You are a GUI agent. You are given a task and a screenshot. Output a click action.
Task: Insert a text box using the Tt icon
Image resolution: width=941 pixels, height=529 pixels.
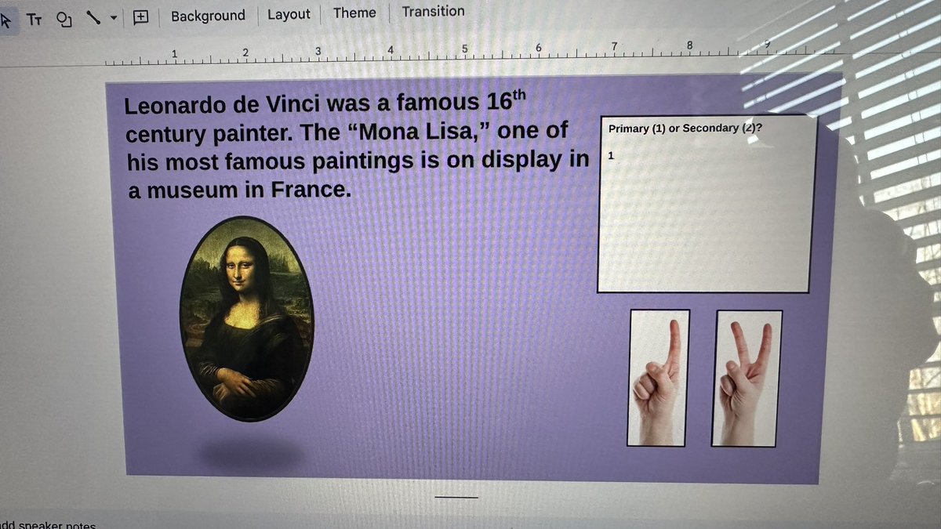click(x=35, y=20)
